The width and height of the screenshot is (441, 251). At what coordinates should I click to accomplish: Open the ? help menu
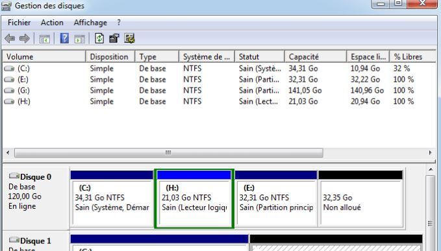[119, 23]
